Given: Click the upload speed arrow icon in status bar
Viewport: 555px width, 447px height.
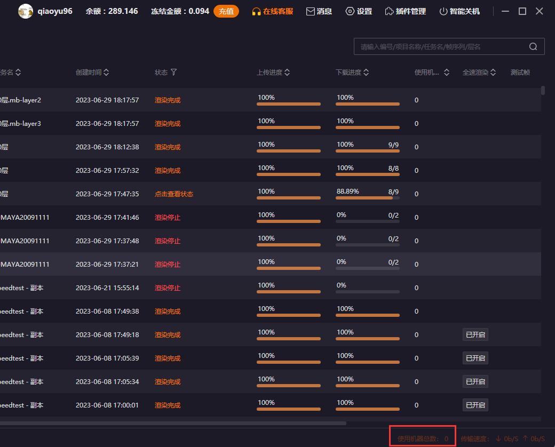Looking at the screenshot, I should coord(526,438).
